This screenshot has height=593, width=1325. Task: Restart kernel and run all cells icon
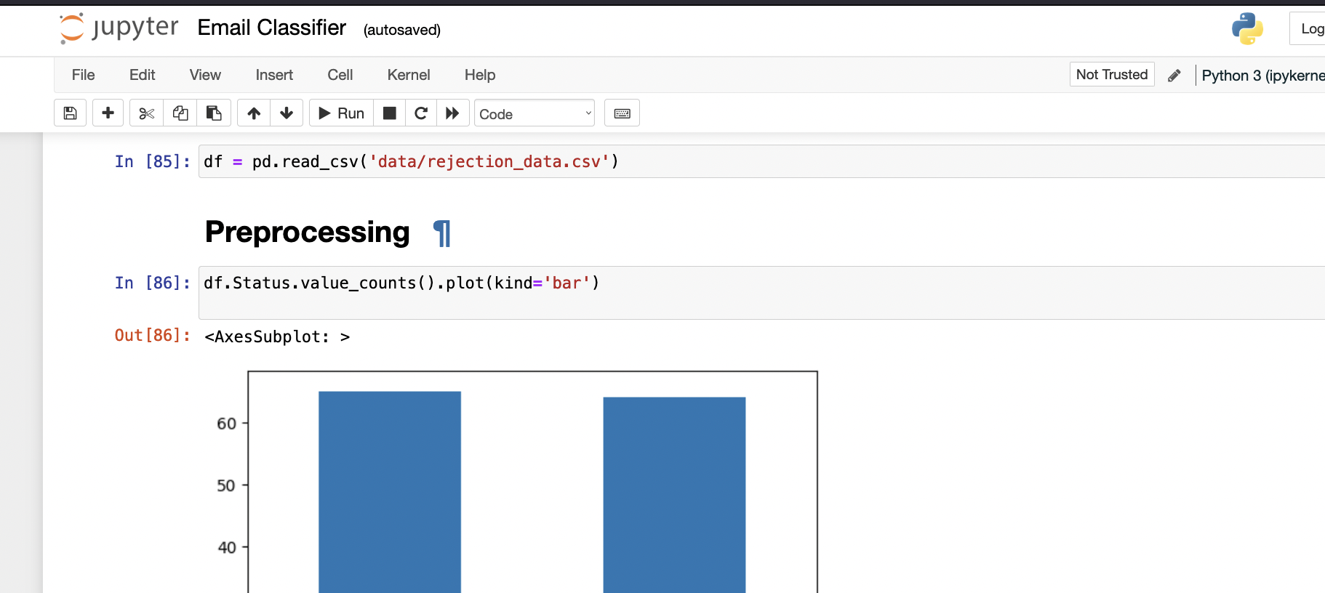point(452,113)
